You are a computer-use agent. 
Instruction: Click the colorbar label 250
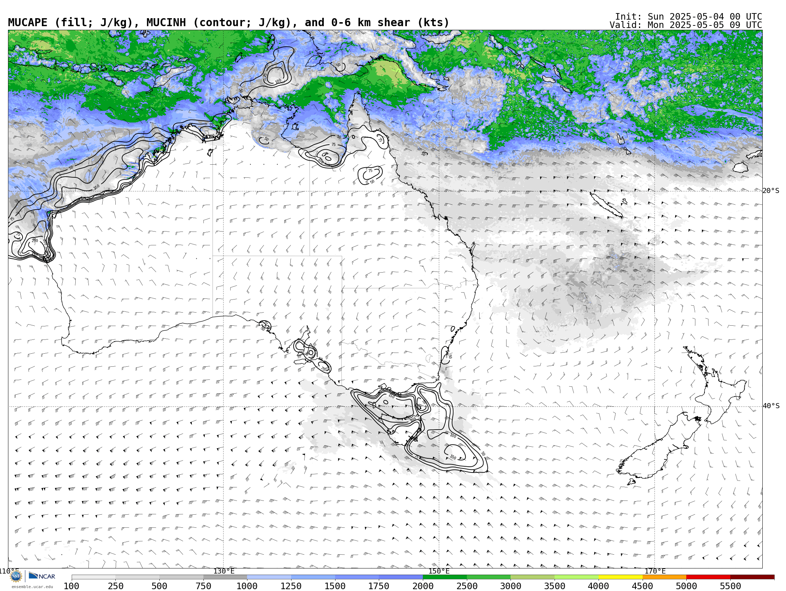click(115, 586)
